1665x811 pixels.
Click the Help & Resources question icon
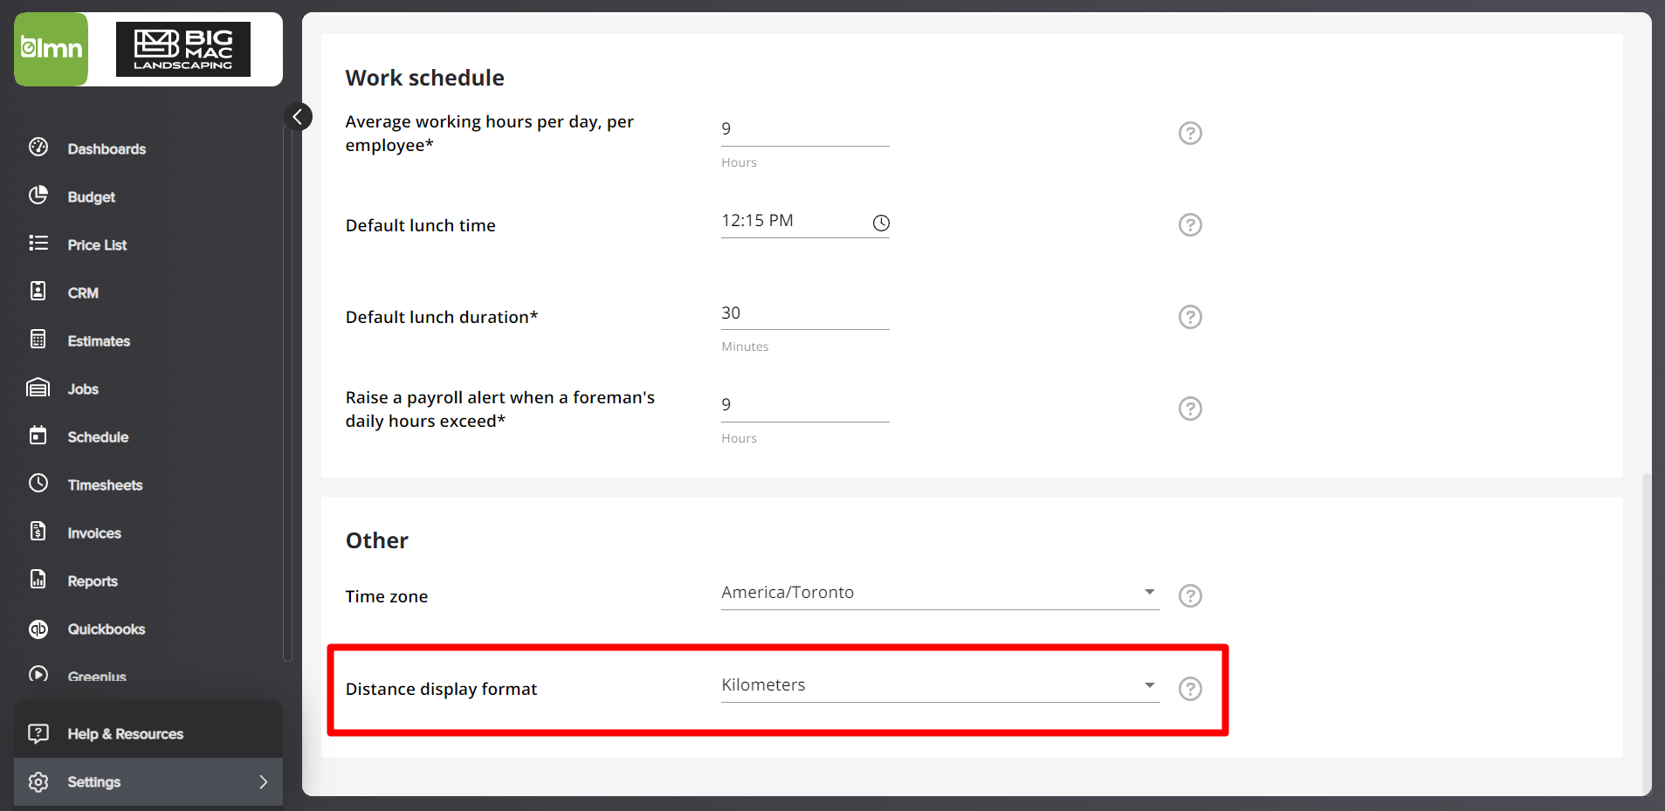point(38,732)
